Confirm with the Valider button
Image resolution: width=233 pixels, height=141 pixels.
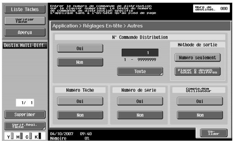pos(214,133)
